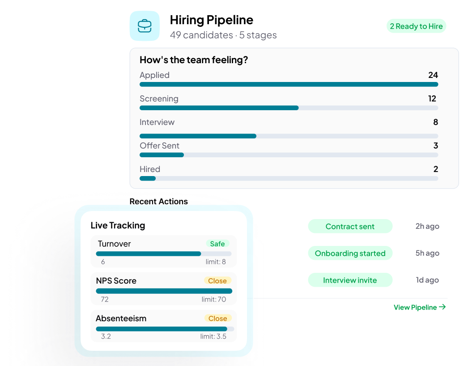Click the Close badge on Absenteeism
Screen dimensions: 464x366
tap(218, 319)
